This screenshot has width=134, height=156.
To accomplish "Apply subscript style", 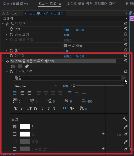I will [48, 108].
